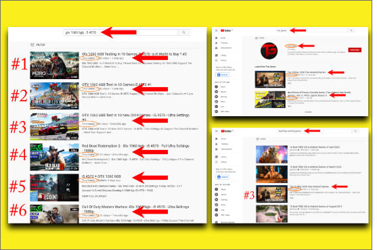
Task: Click the search box containing gtx 1060 6gb i5 4570
Action: (120, 32)
